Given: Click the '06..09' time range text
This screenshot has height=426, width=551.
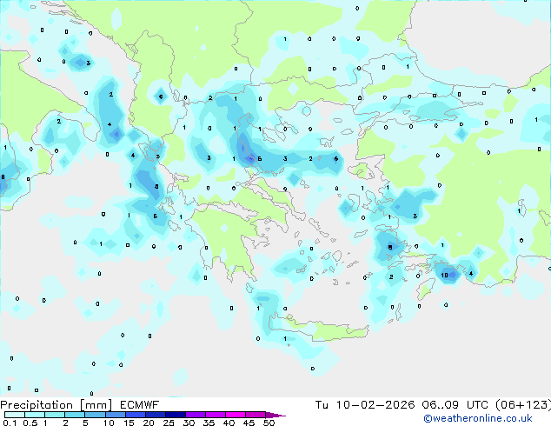Looking at the screenshot, I should pyautogui.click(x=441, y=405).
